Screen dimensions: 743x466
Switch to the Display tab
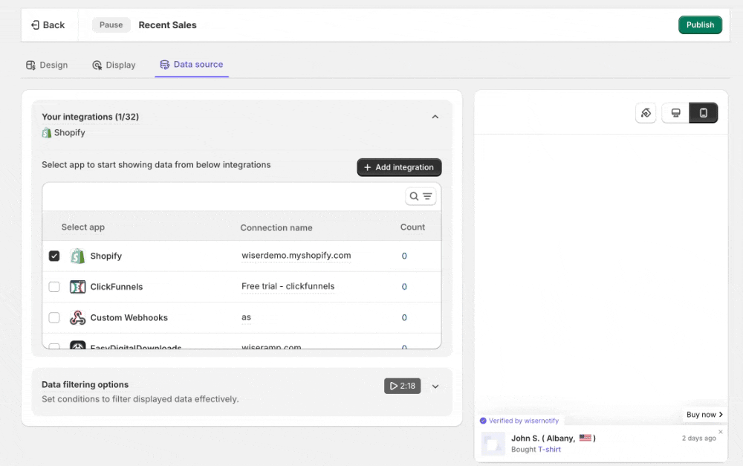(x=114, y=65)
